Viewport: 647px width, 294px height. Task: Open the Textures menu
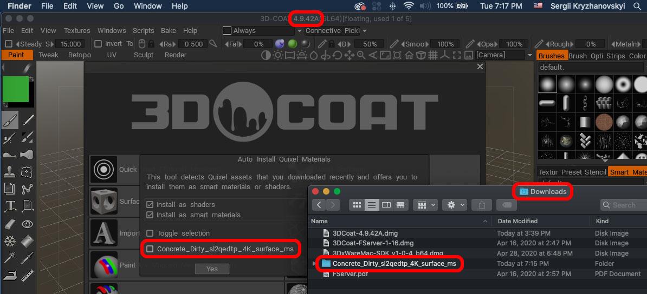[x=77, y=30]
